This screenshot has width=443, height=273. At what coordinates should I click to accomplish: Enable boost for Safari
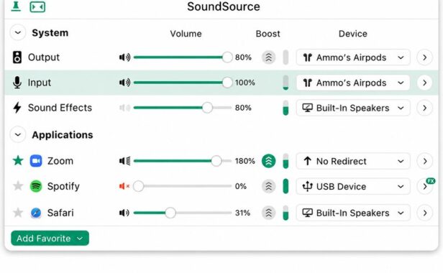(269, 213)
